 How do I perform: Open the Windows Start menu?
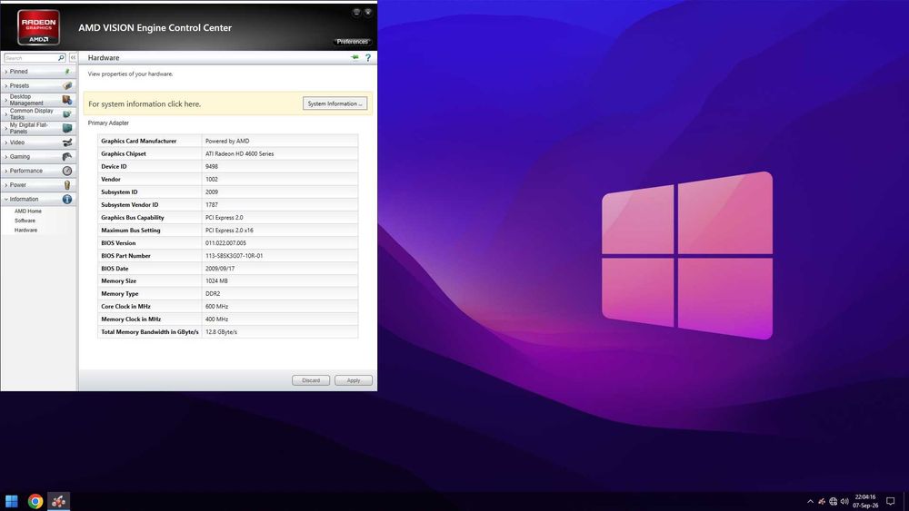pos(12,501)
